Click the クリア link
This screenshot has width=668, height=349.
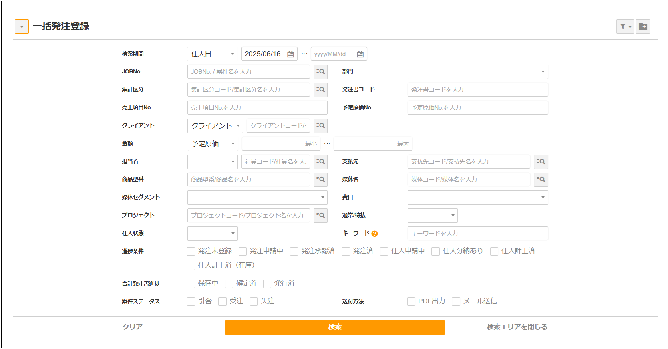tap(132, 327)
